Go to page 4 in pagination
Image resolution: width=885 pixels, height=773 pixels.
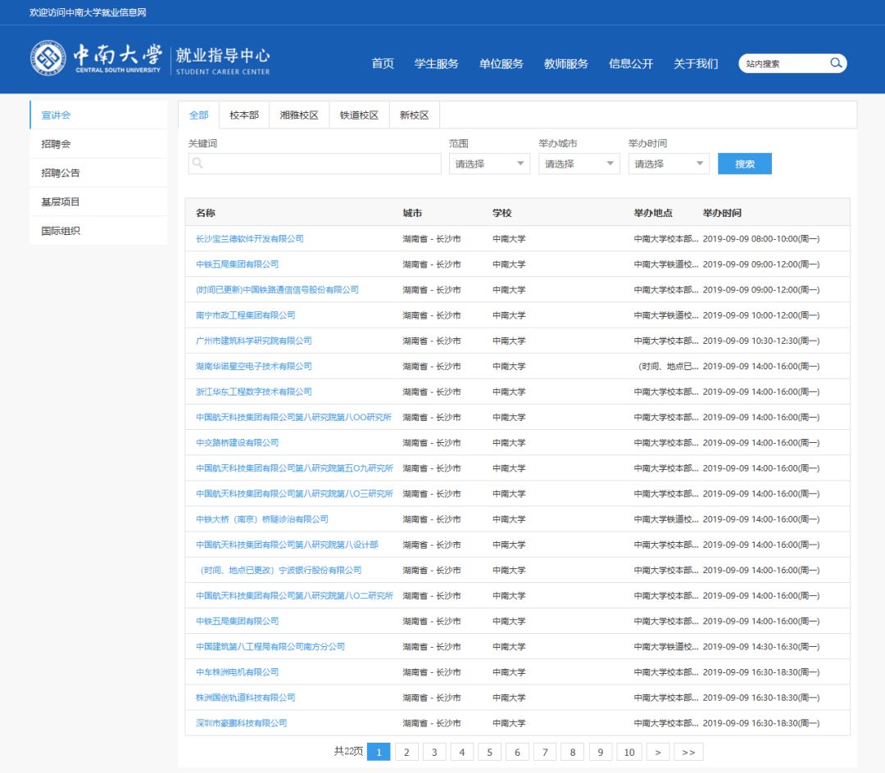click(461, 752)
